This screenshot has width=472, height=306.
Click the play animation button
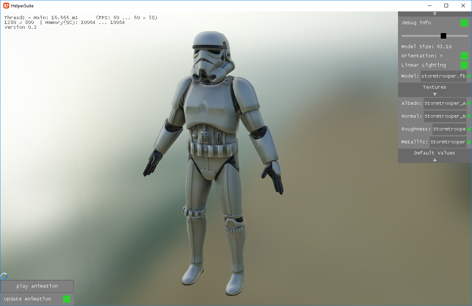pos(37,286)
